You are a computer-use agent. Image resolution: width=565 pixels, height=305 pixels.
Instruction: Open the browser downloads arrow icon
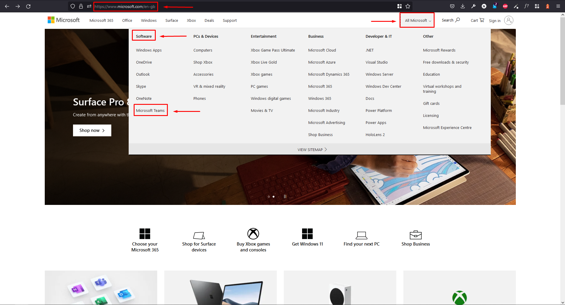463,6
